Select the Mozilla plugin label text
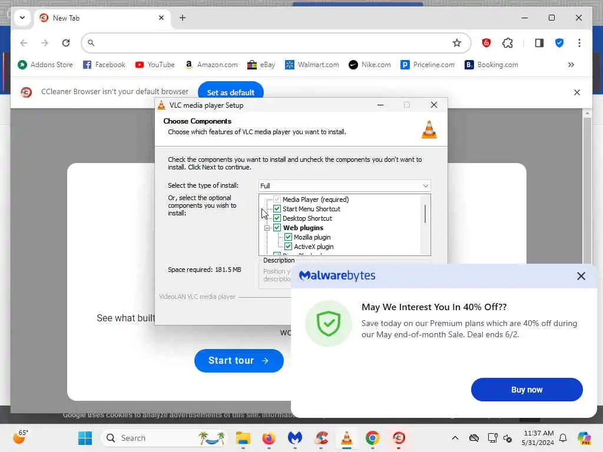 (312, 237)
